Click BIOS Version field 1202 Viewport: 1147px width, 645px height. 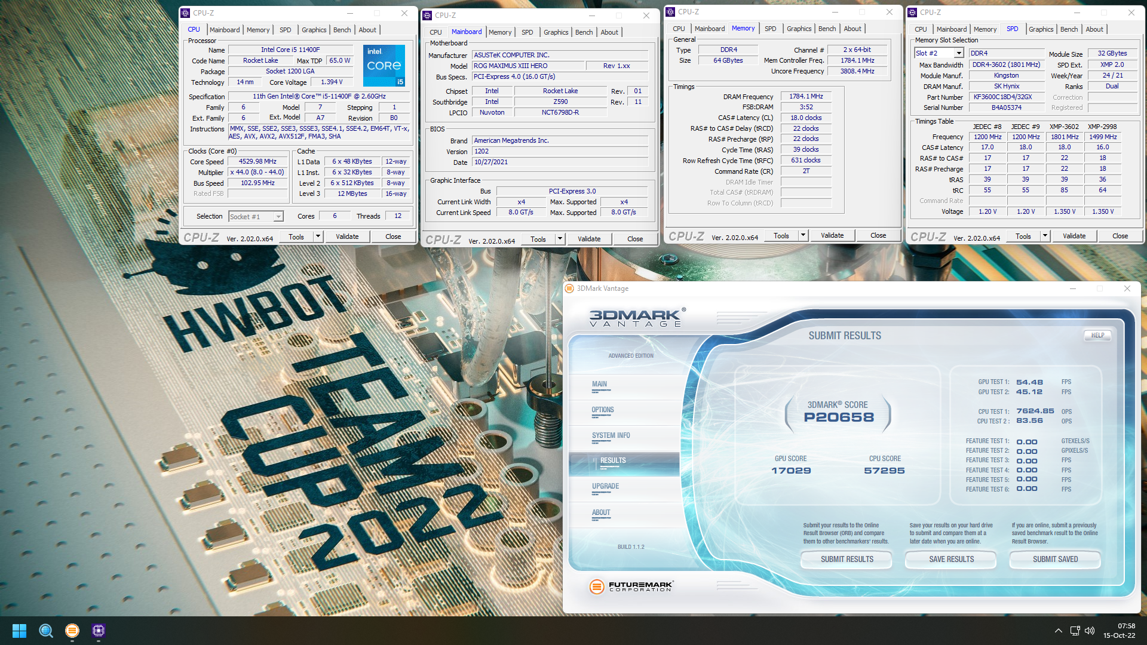[560, 152]
